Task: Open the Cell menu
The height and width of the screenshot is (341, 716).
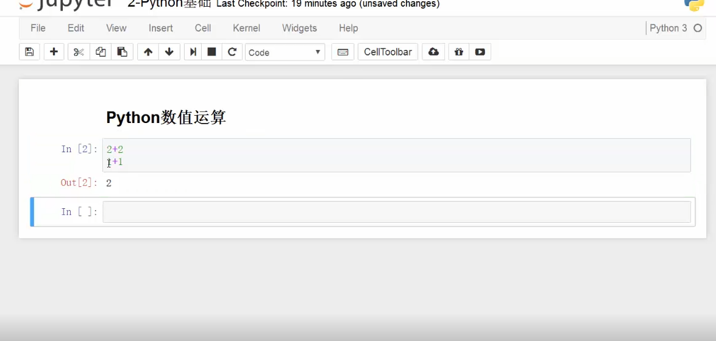Action: click(203, 28)
